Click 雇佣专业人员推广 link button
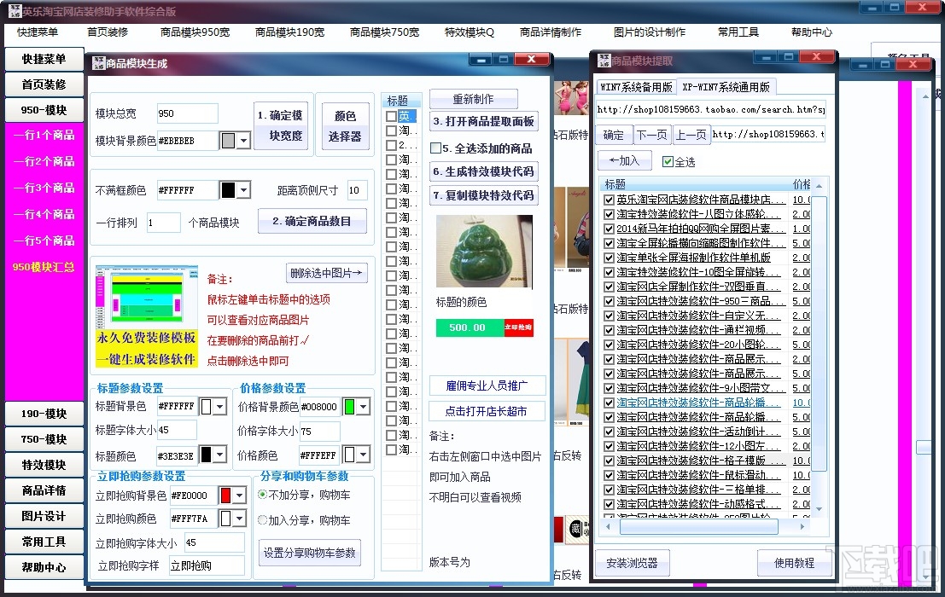 pos(487,385)
